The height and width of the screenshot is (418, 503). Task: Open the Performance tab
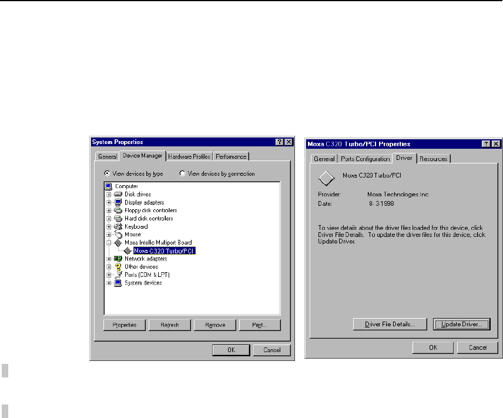231,156
